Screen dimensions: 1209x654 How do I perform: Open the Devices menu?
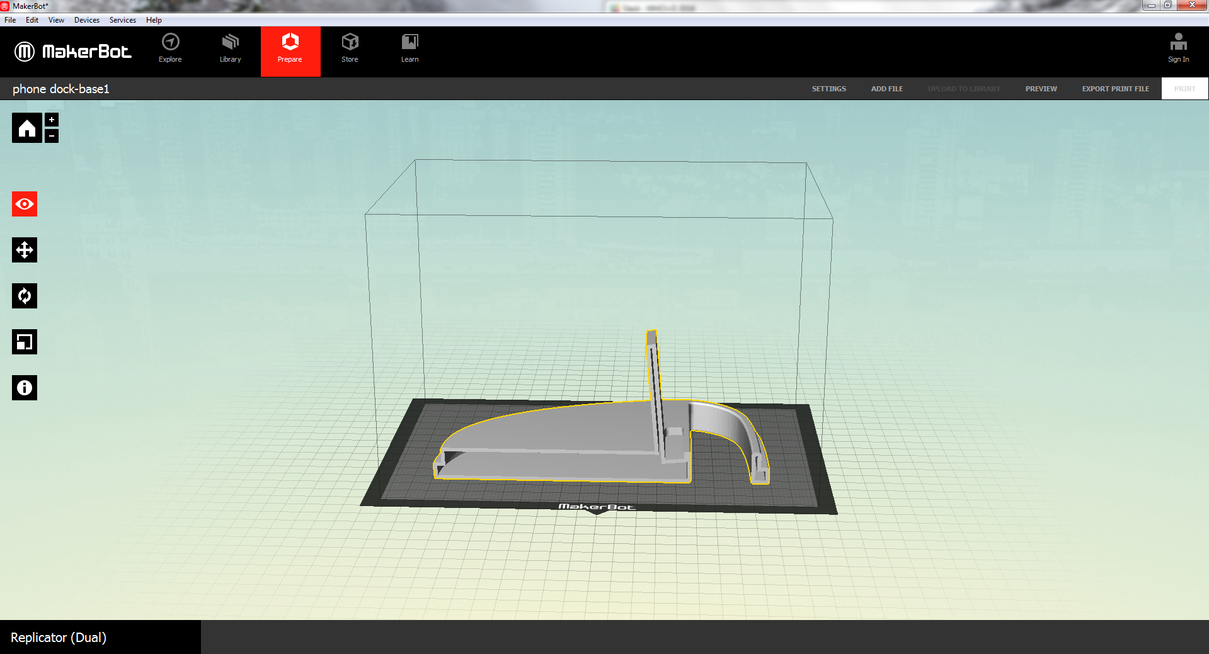pos(87,20)
